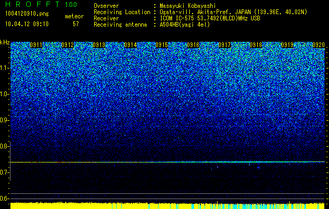This screenshot has width=329, height=209.
Task: Click the 1.1 kHz axis label
Action: [x=4, y=68]
